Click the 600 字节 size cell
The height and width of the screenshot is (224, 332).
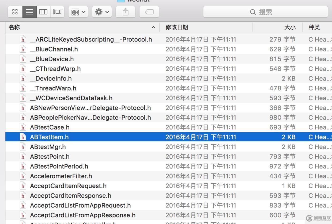click(282, 215)
